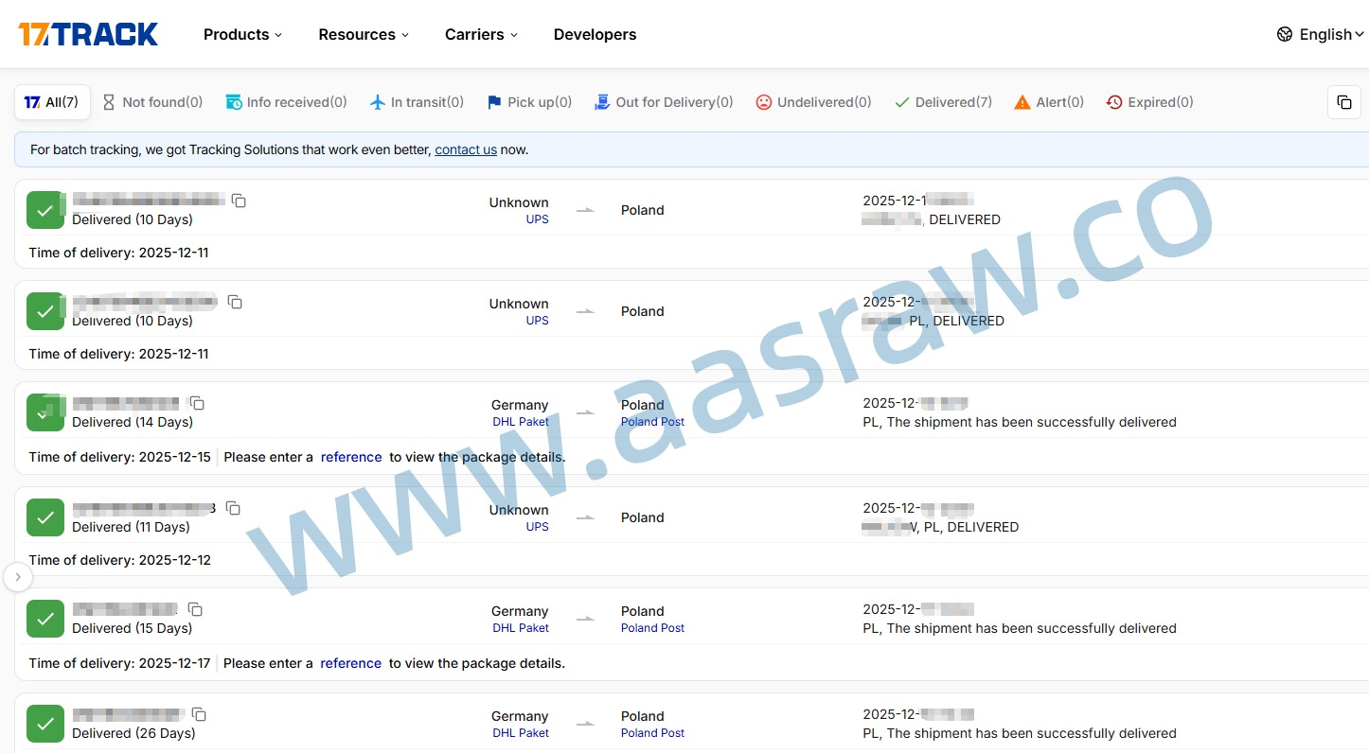The height and width of the screenshot is (753, 1369).
Task: Open the Products dropdown menu
Action: (x=242, y=34)
